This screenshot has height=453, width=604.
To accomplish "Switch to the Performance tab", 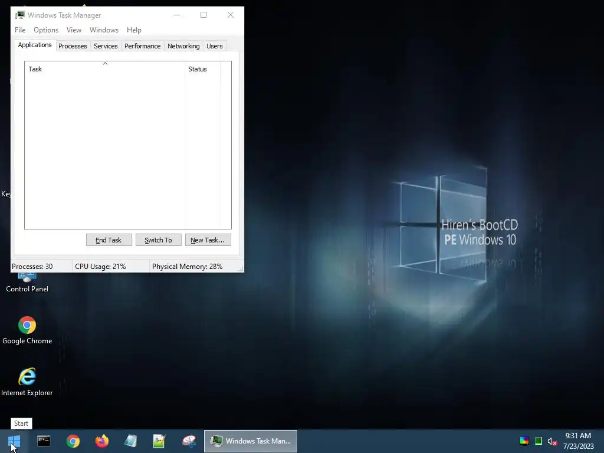I will [143, 46].
